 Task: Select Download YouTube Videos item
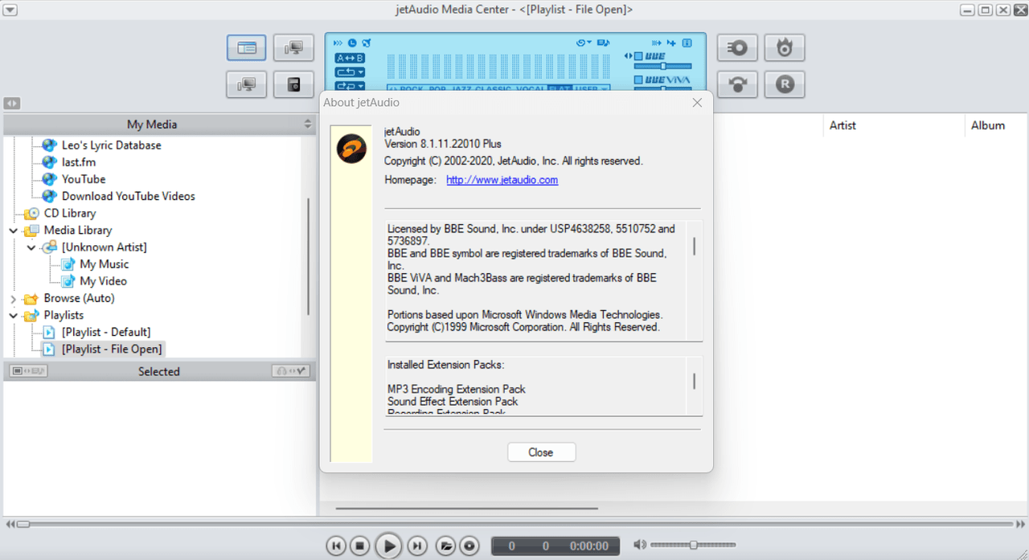click(128, 196)
